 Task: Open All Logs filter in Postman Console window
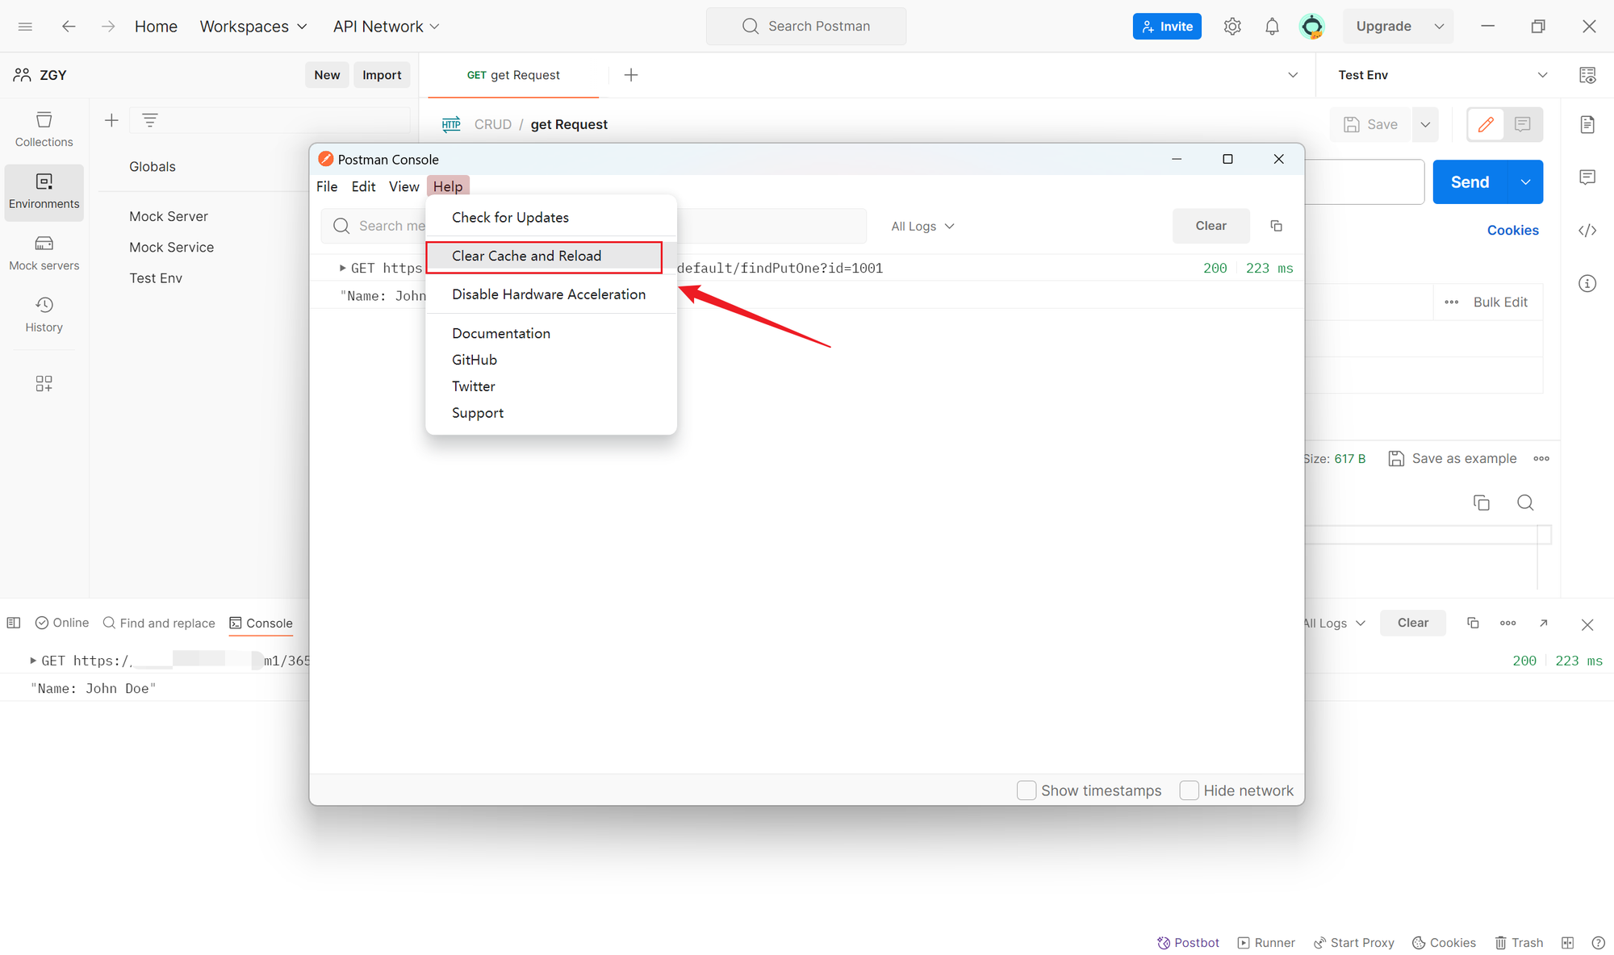coord(922,227)
